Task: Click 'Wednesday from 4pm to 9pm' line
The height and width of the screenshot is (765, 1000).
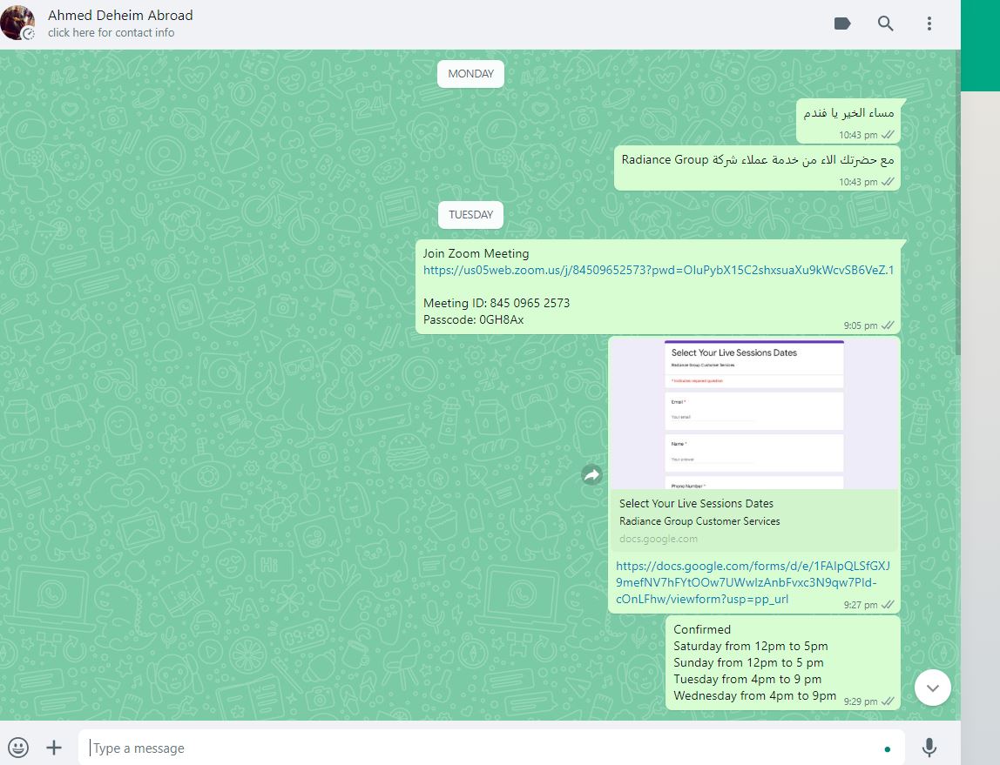Action: [x=754, y=695]
